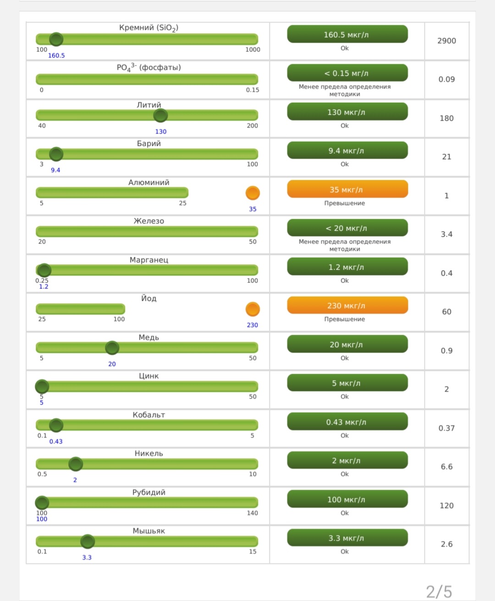Click the orange Йод exceedance marker
The width and height of the screenshot is (495, 601).
coord(253,309)
